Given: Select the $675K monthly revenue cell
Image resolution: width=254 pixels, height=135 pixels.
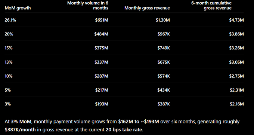Looking at the screenshot, I should click(164, 62).
